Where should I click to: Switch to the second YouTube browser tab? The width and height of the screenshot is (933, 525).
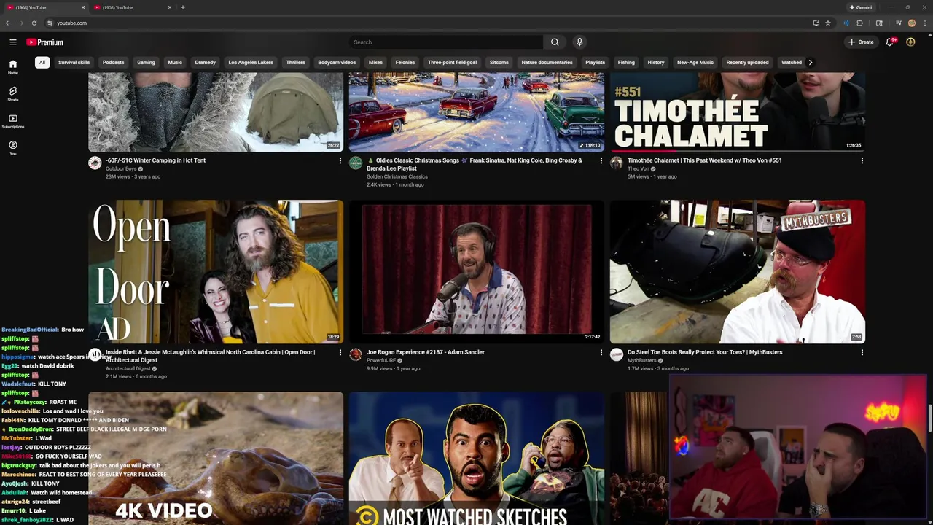pos(131,7)
